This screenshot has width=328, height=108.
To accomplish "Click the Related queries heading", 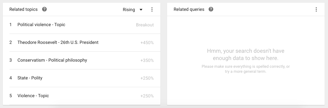I will 189,9.
